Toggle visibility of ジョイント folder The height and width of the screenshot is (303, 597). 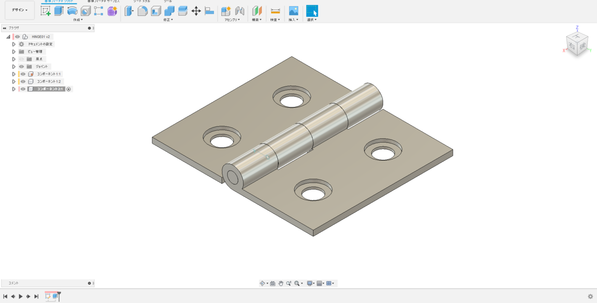click(21, 66)
